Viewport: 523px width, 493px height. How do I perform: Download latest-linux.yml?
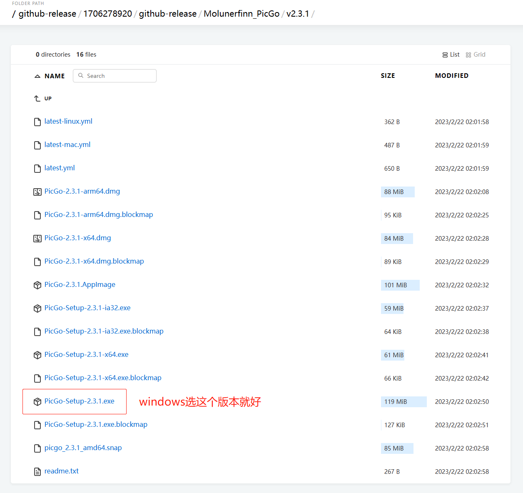(68, 122)
